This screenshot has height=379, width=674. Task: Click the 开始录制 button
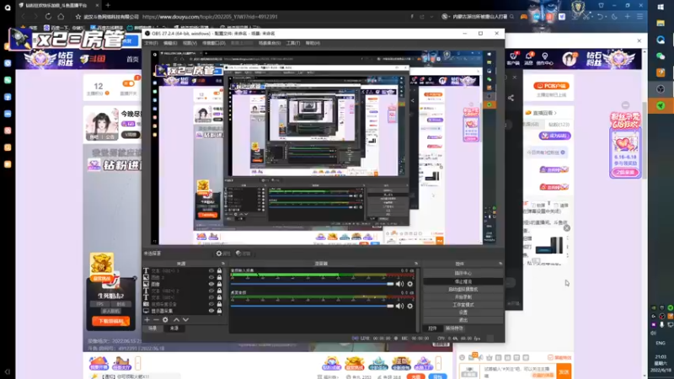[x=463, y=297]
